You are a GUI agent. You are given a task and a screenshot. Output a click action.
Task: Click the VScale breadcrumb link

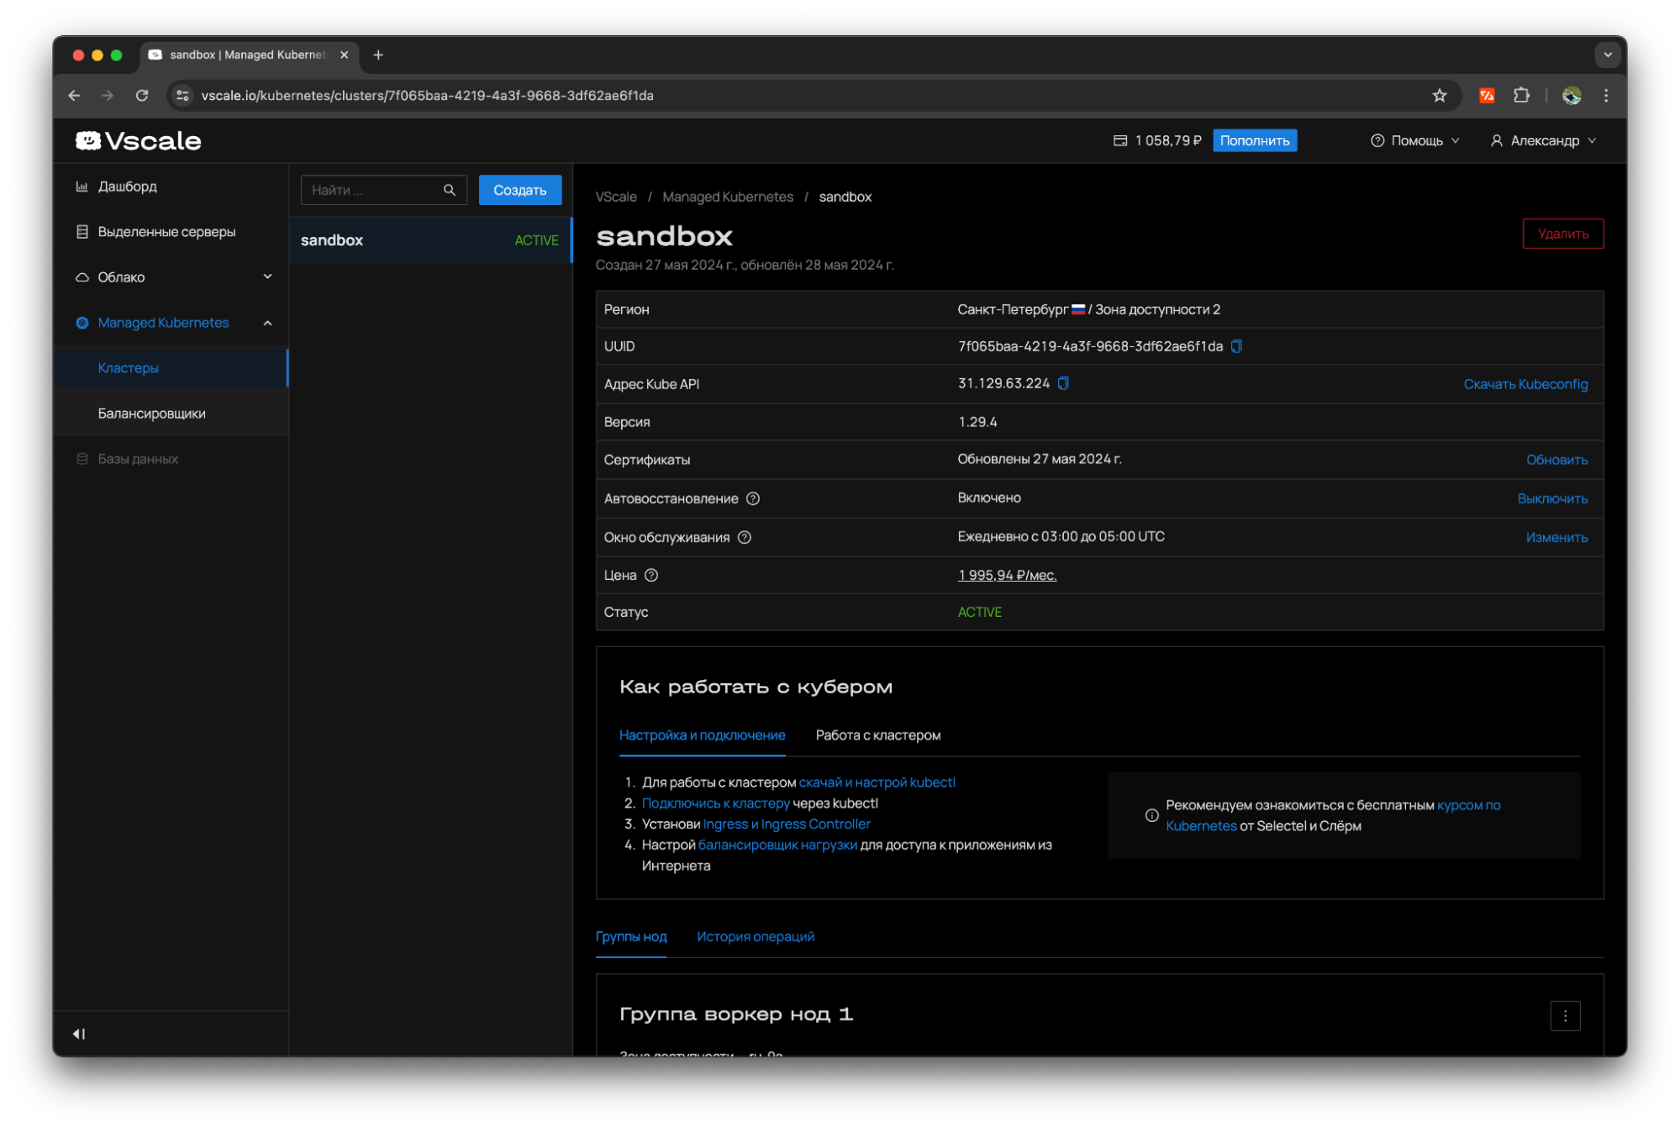point(616,197)
